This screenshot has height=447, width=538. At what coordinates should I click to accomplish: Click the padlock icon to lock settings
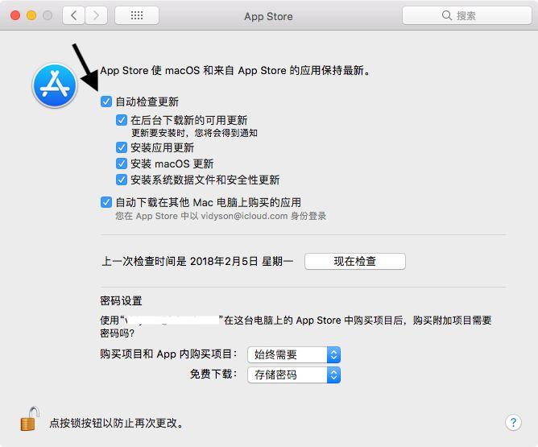pos(30,419)
